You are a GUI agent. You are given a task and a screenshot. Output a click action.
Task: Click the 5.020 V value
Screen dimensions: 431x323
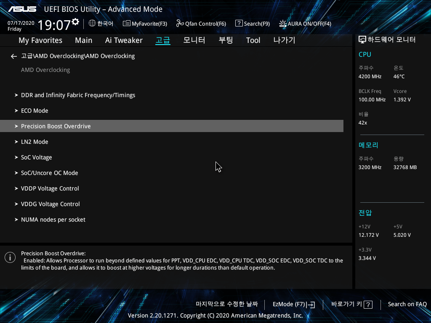coord(402,235)
